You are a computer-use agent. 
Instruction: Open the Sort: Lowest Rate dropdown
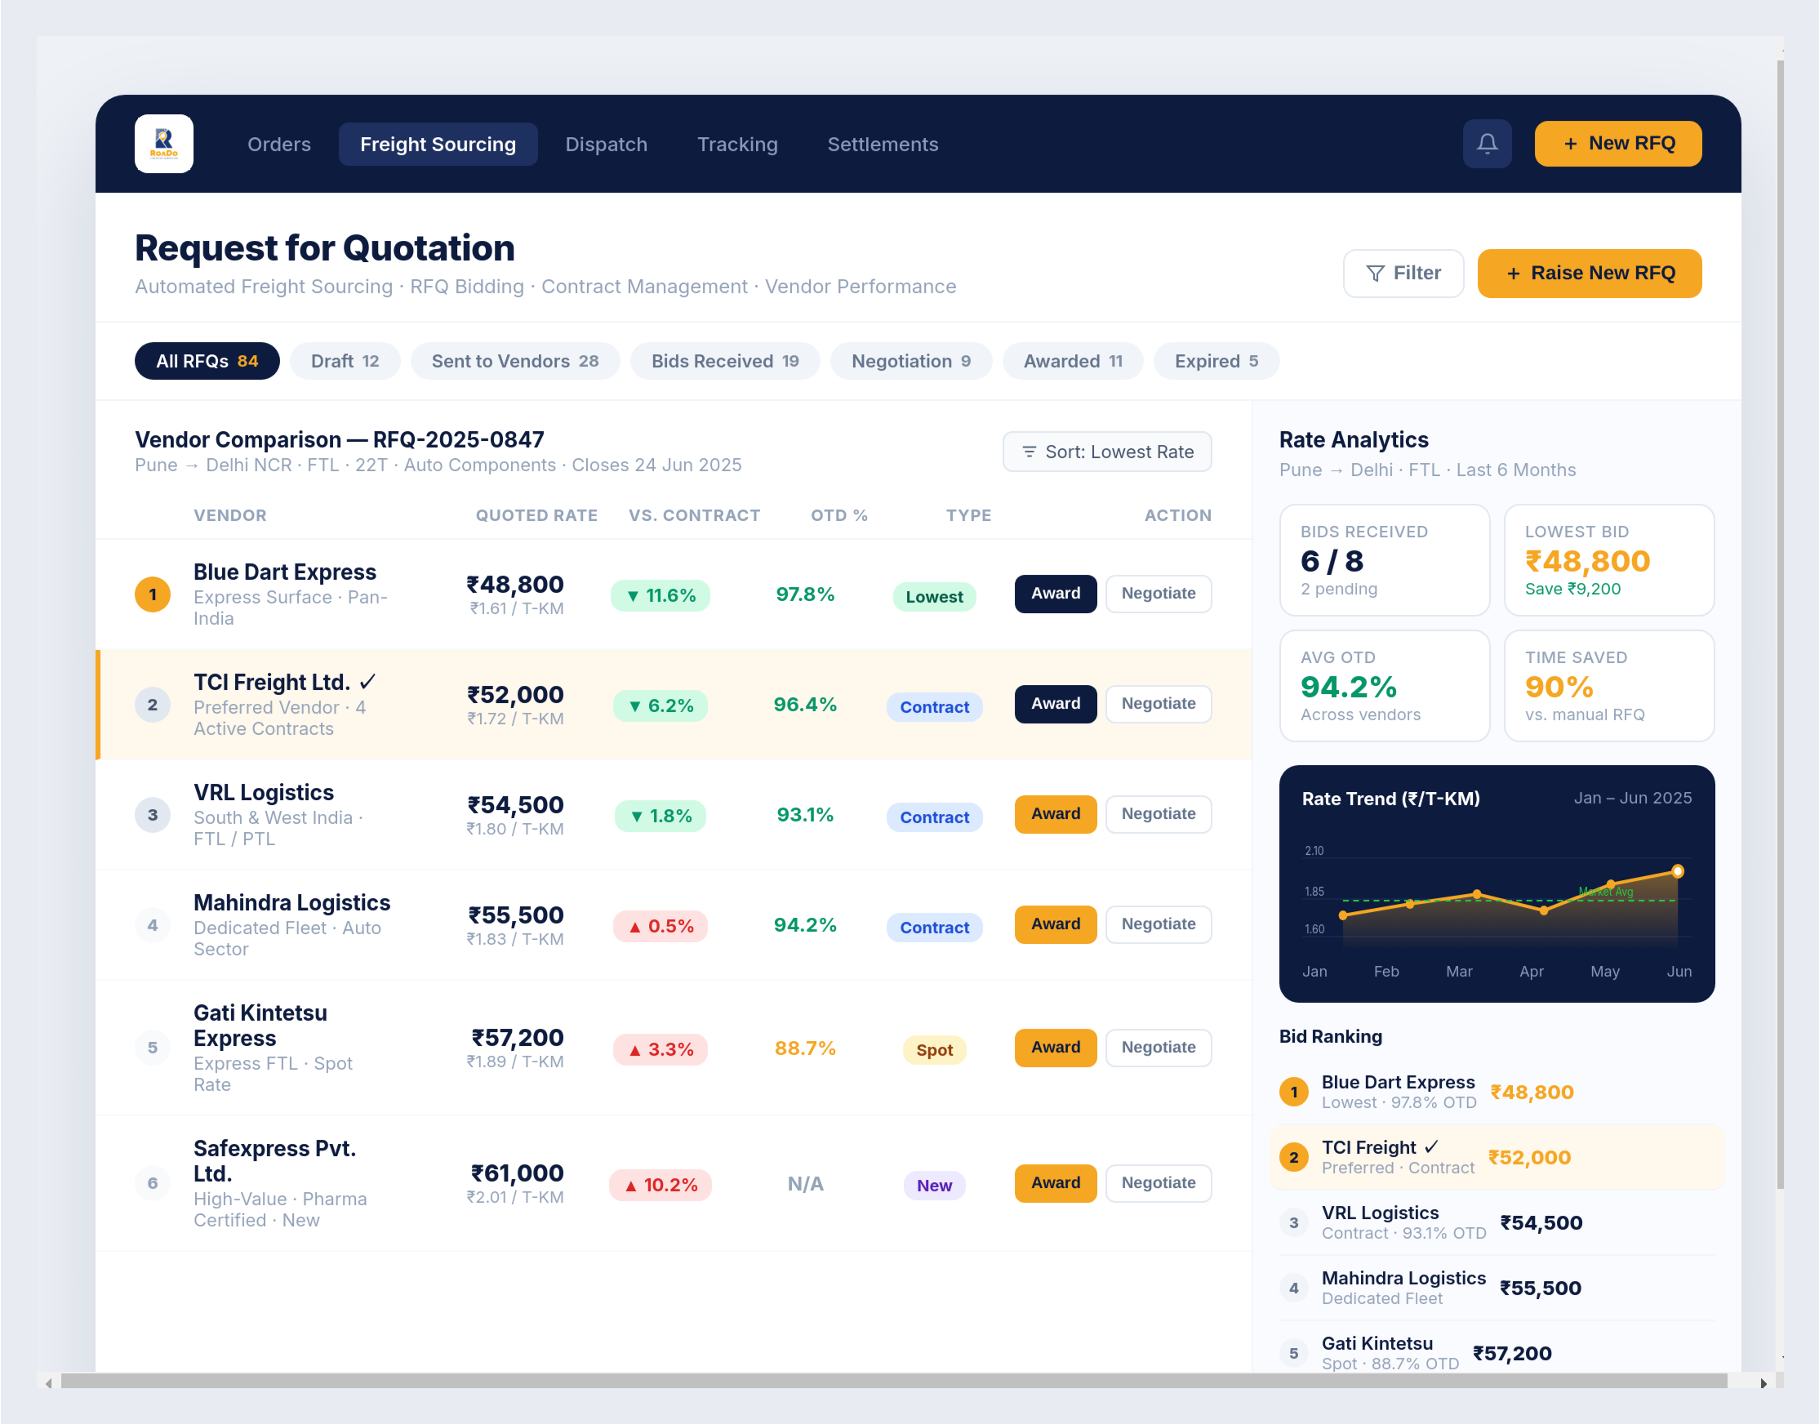click(x=1106, y=451)
